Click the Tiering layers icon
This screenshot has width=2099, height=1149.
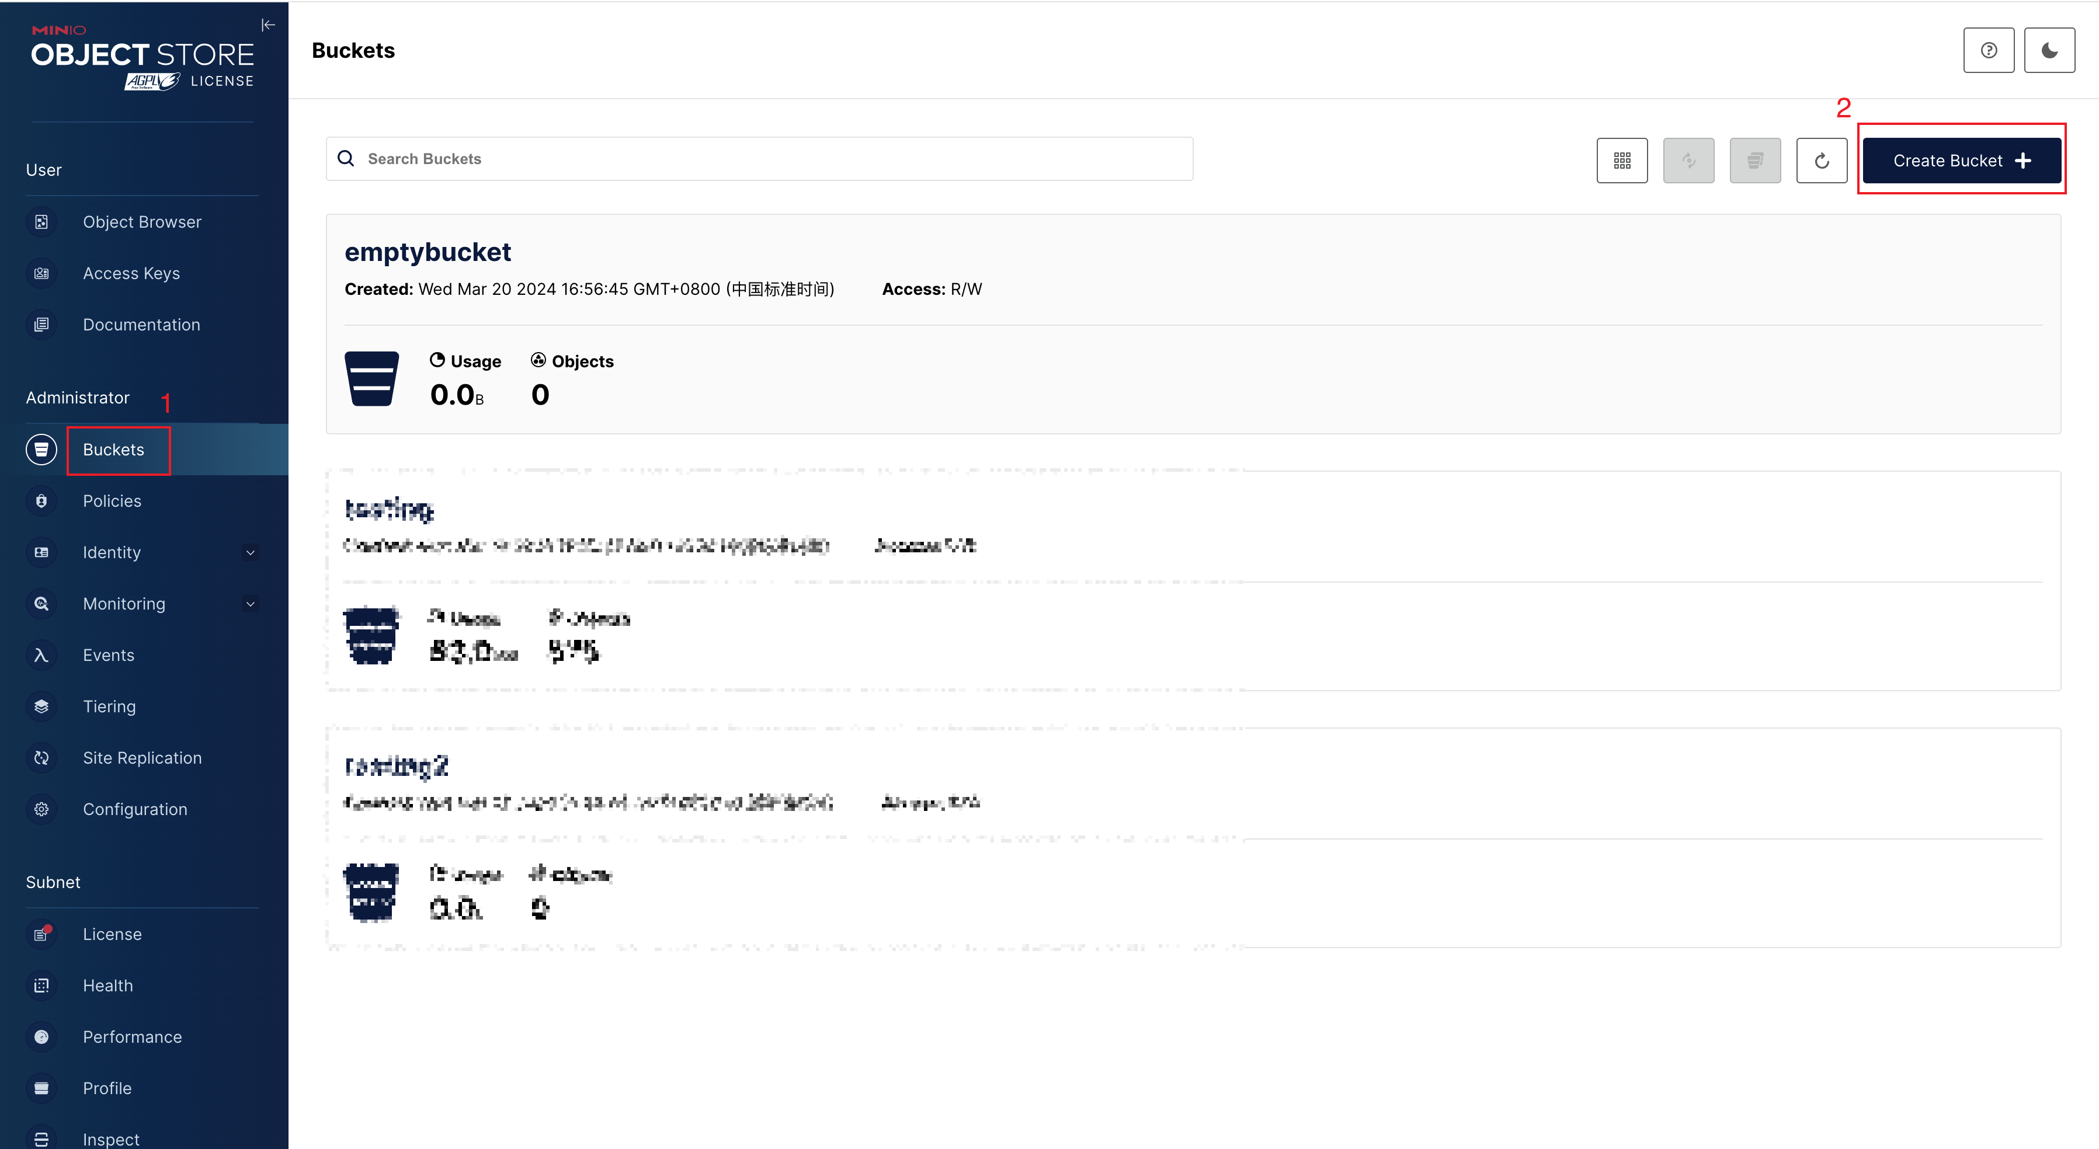point(41,707)
